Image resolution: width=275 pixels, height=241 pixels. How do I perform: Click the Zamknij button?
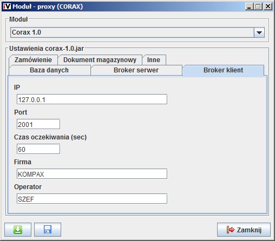click(244, 230)
